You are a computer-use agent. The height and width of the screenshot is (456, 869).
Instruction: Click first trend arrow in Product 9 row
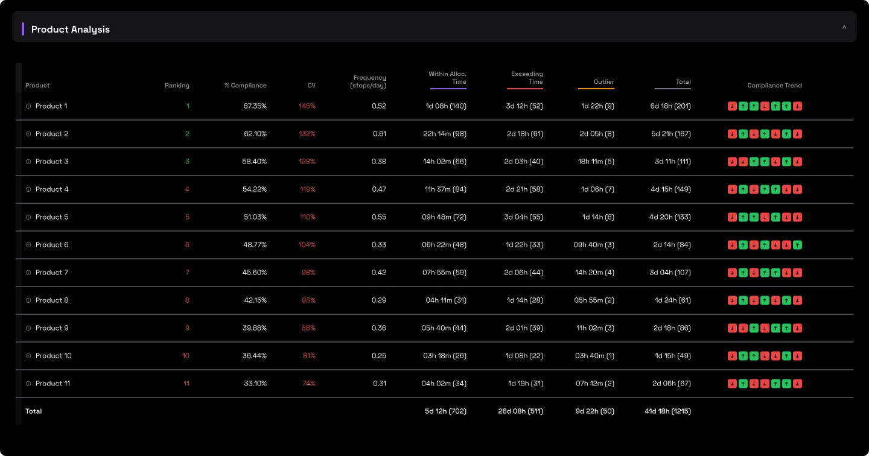tap(732, 328)
